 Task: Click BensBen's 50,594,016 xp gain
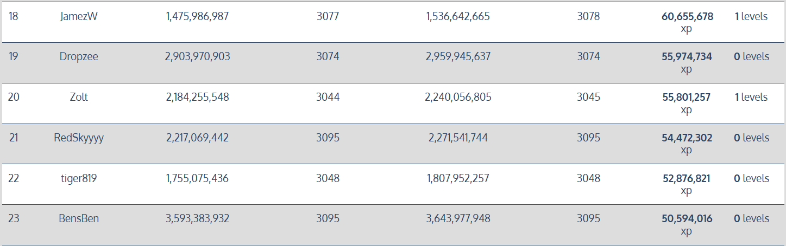pyautogui.click(x=687, y=224)
